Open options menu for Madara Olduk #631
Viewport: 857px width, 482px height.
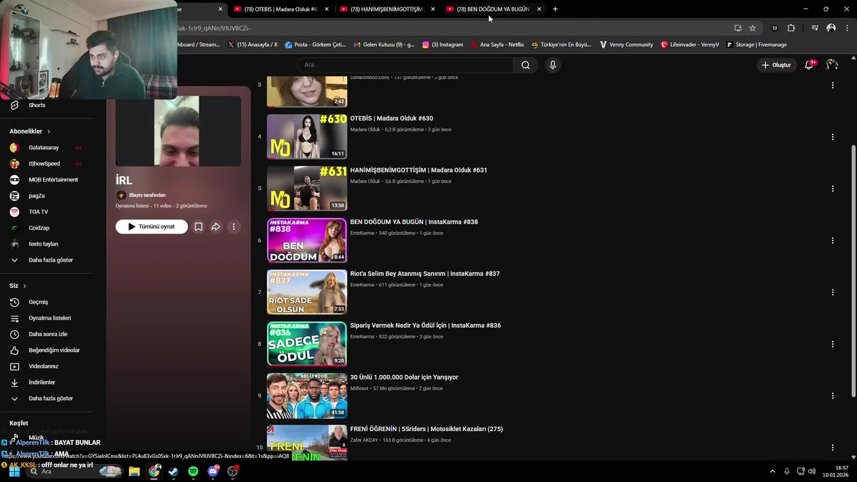point(832,189)
